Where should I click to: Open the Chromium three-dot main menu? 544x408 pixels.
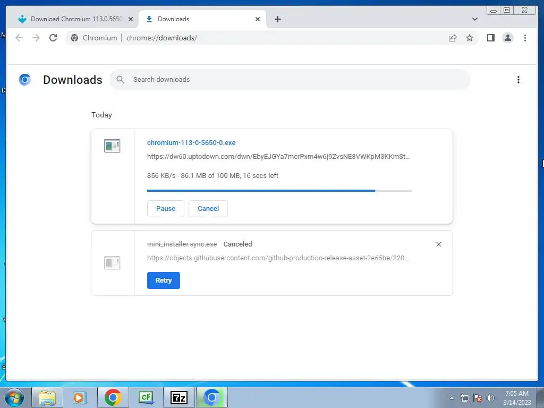click(525, 38)
